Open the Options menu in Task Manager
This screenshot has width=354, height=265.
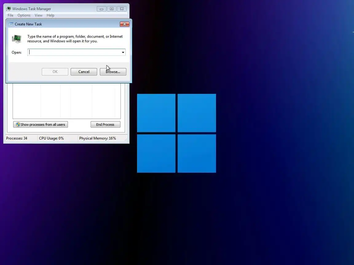click(24, 15)
